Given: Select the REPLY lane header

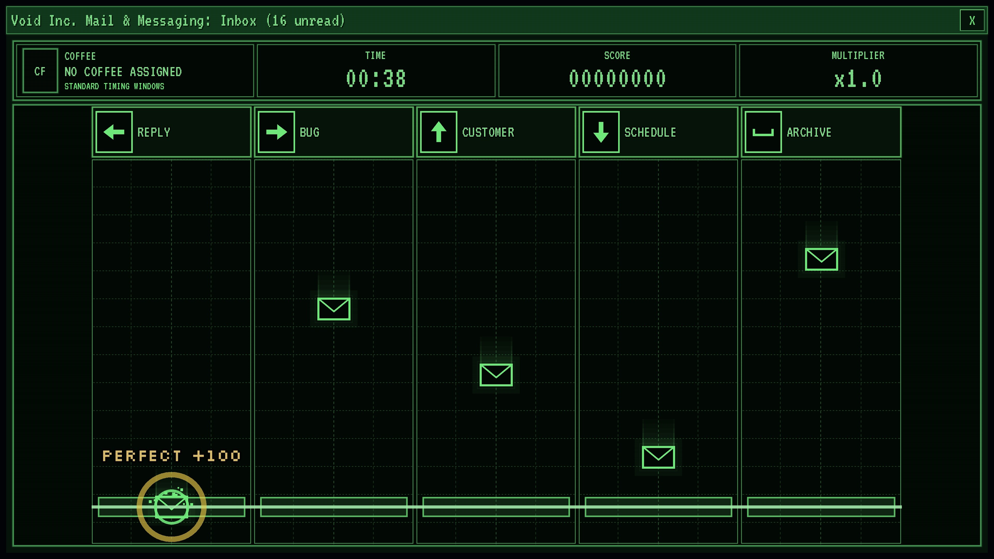Looking at the screenshot, I should tap(171, 132).
